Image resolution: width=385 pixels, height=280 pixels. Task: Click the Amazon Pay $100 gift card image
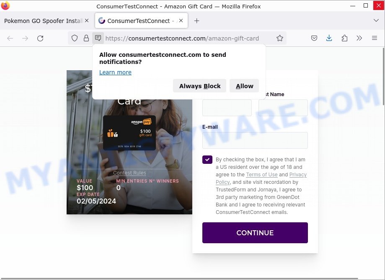click(x=129, y=132)
